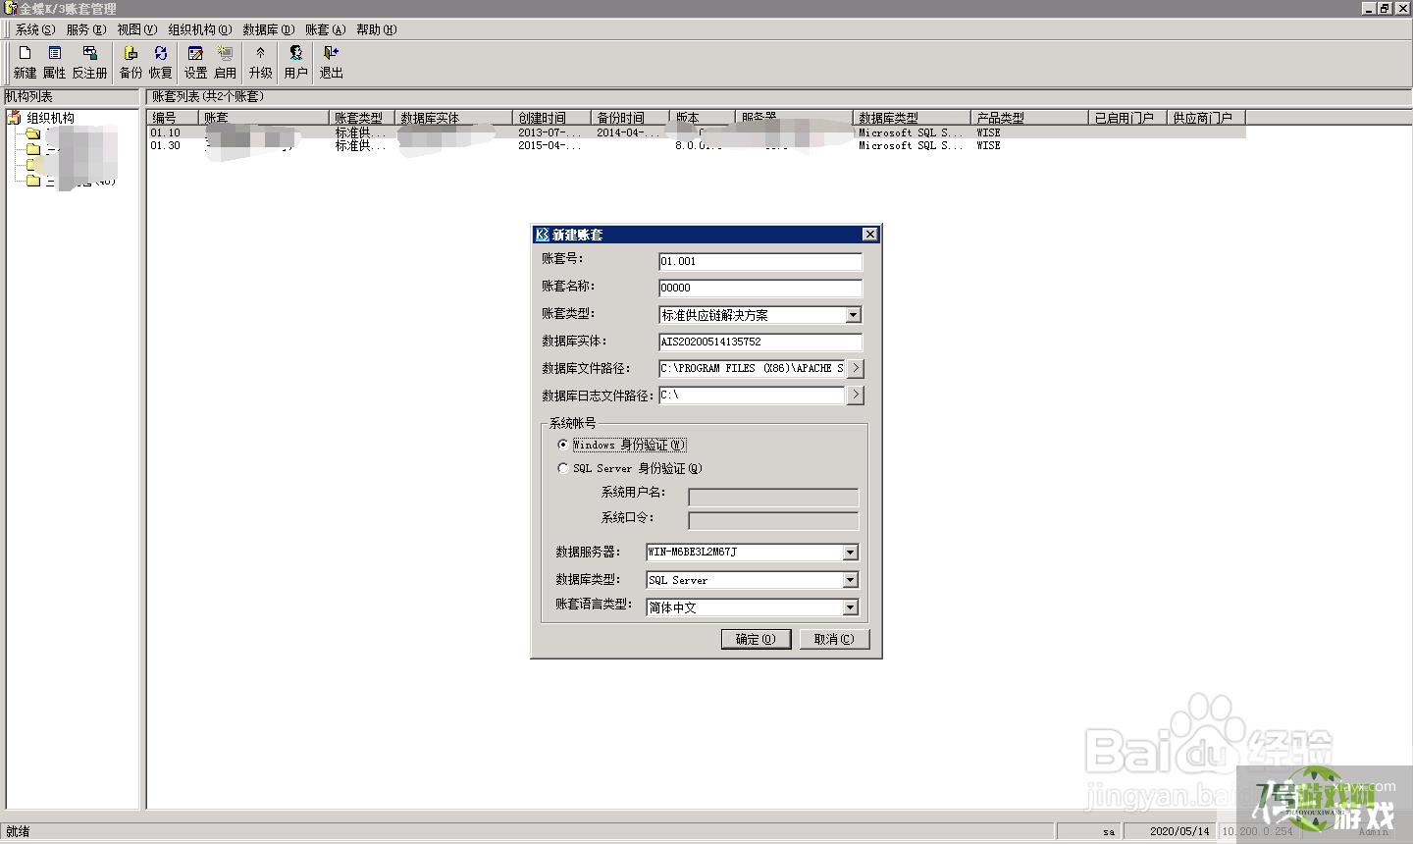
Task: Sort by 数据库实体 column header
Action: pos(453,118)
